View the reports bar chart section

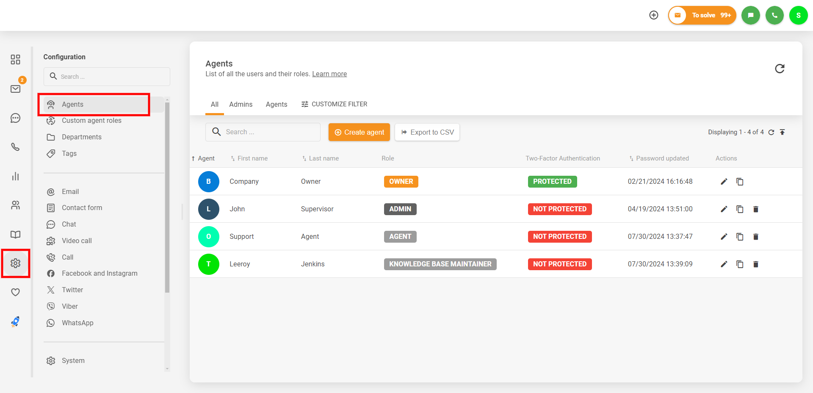pyautogui.click(x=15, y=176)
